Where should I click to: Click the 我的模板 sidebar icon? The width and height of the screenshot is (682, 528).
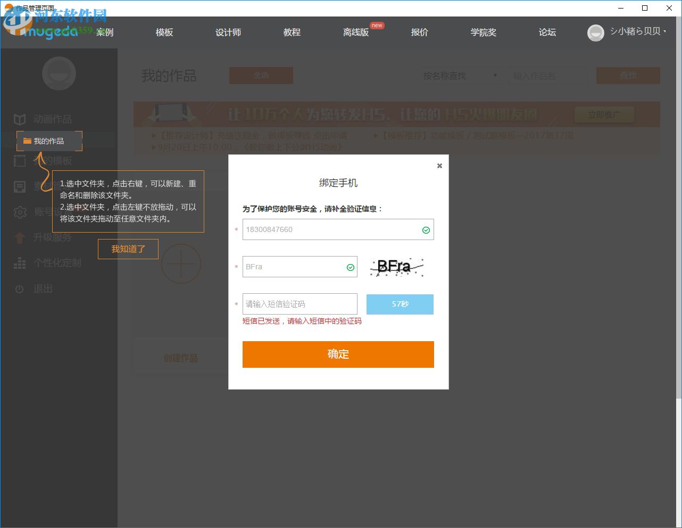point(20,161)
